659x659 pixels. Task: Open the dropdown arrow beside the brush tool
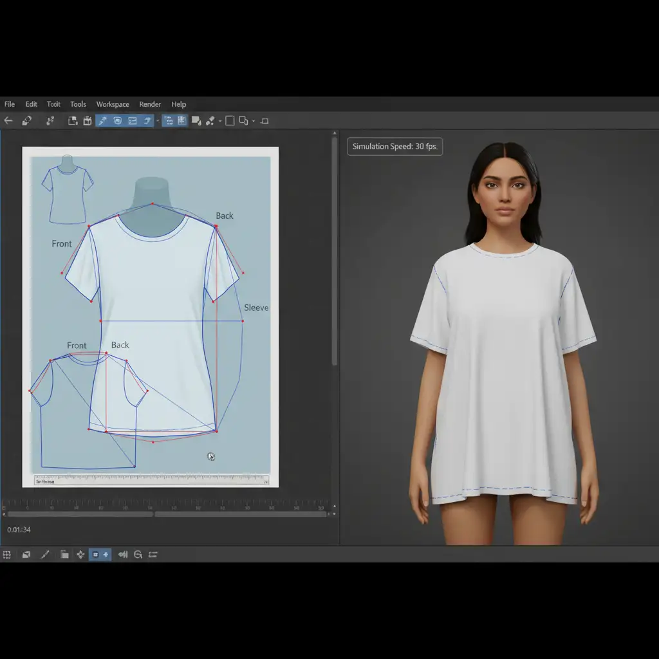coord(220,120)
